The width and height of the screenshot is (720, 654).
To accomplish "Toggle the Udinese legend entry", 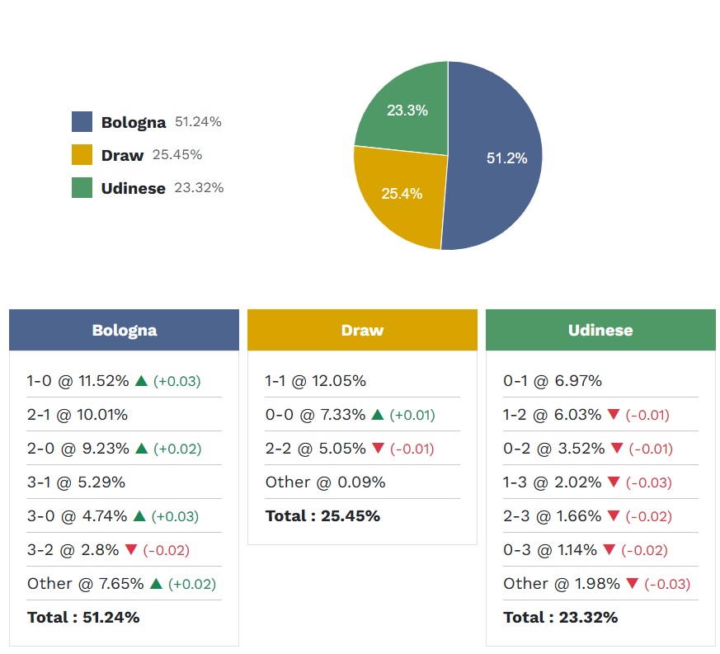I will [x=133, y=188].
